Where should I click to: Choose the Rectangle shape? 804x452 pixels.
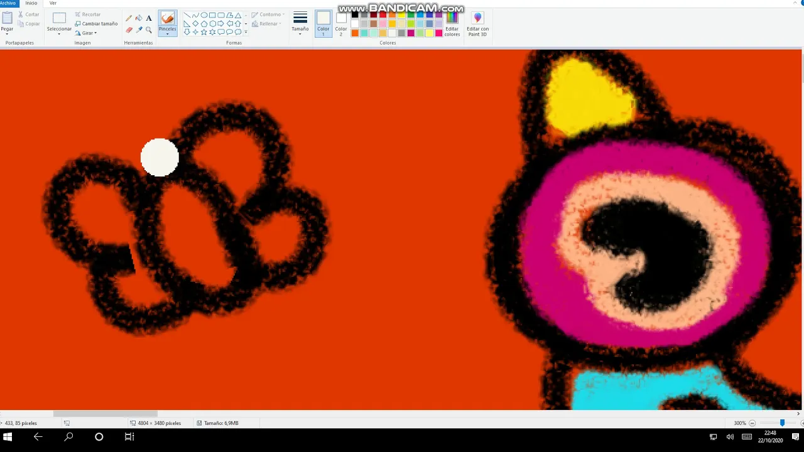point(212,15)
